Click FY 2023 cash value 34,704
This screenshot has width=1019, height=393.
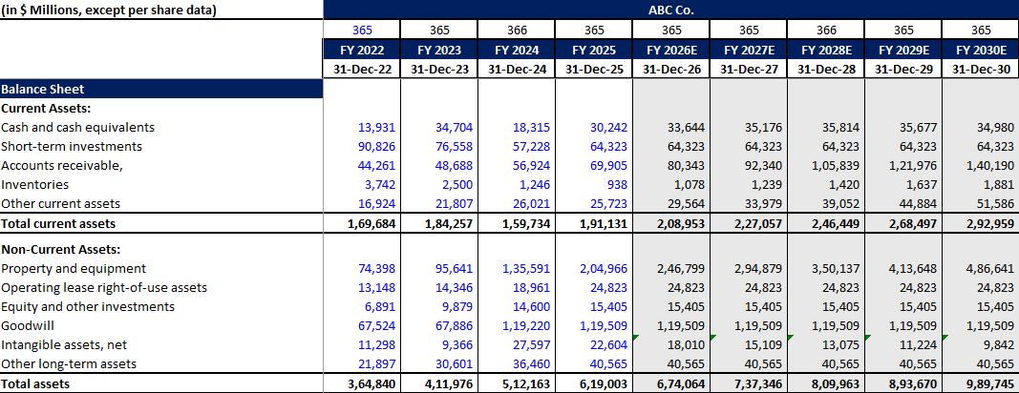point(455,127)
